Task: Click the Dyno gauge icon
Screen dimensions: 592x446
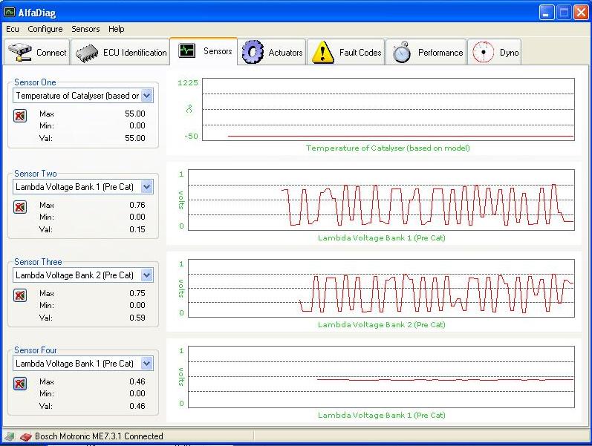Action: pyautogui.click(x=483, y=52)
